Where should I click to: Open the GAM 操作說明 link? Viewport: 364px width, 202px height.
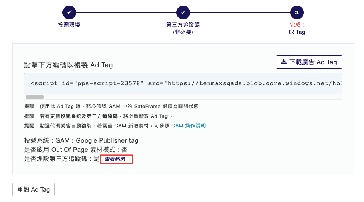[188, 126]
